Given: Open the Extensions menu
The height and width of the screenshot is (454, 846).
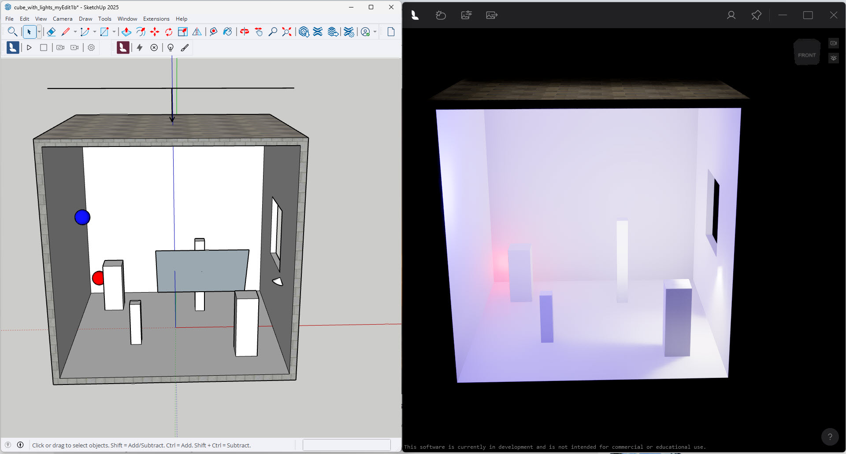Looking at the screenshot, I should (156, 18).
